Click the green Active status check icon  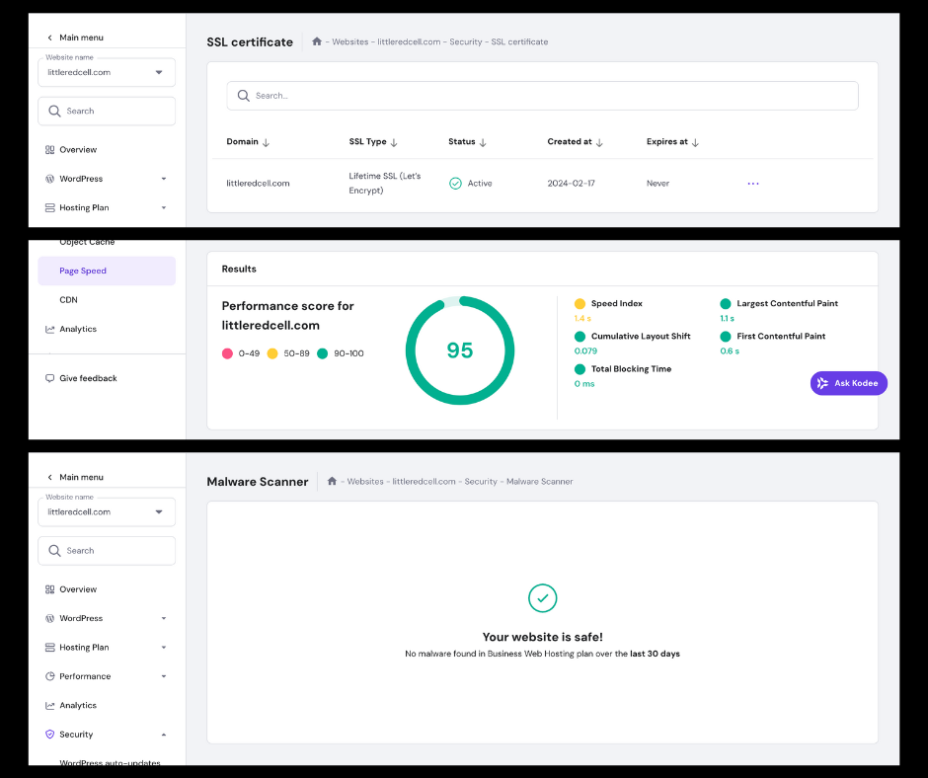click(x=455, y=184)
